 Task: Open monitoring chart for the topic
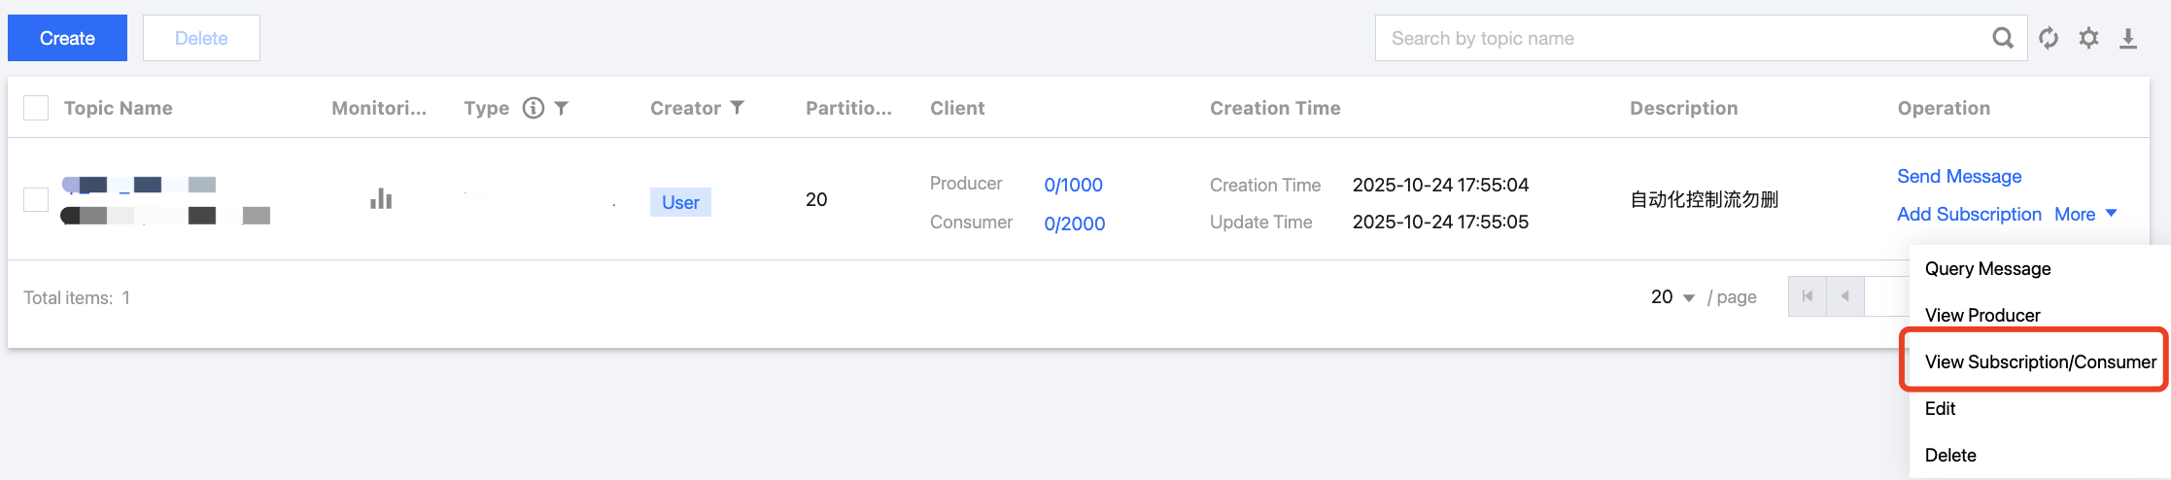tap(381, 199)
